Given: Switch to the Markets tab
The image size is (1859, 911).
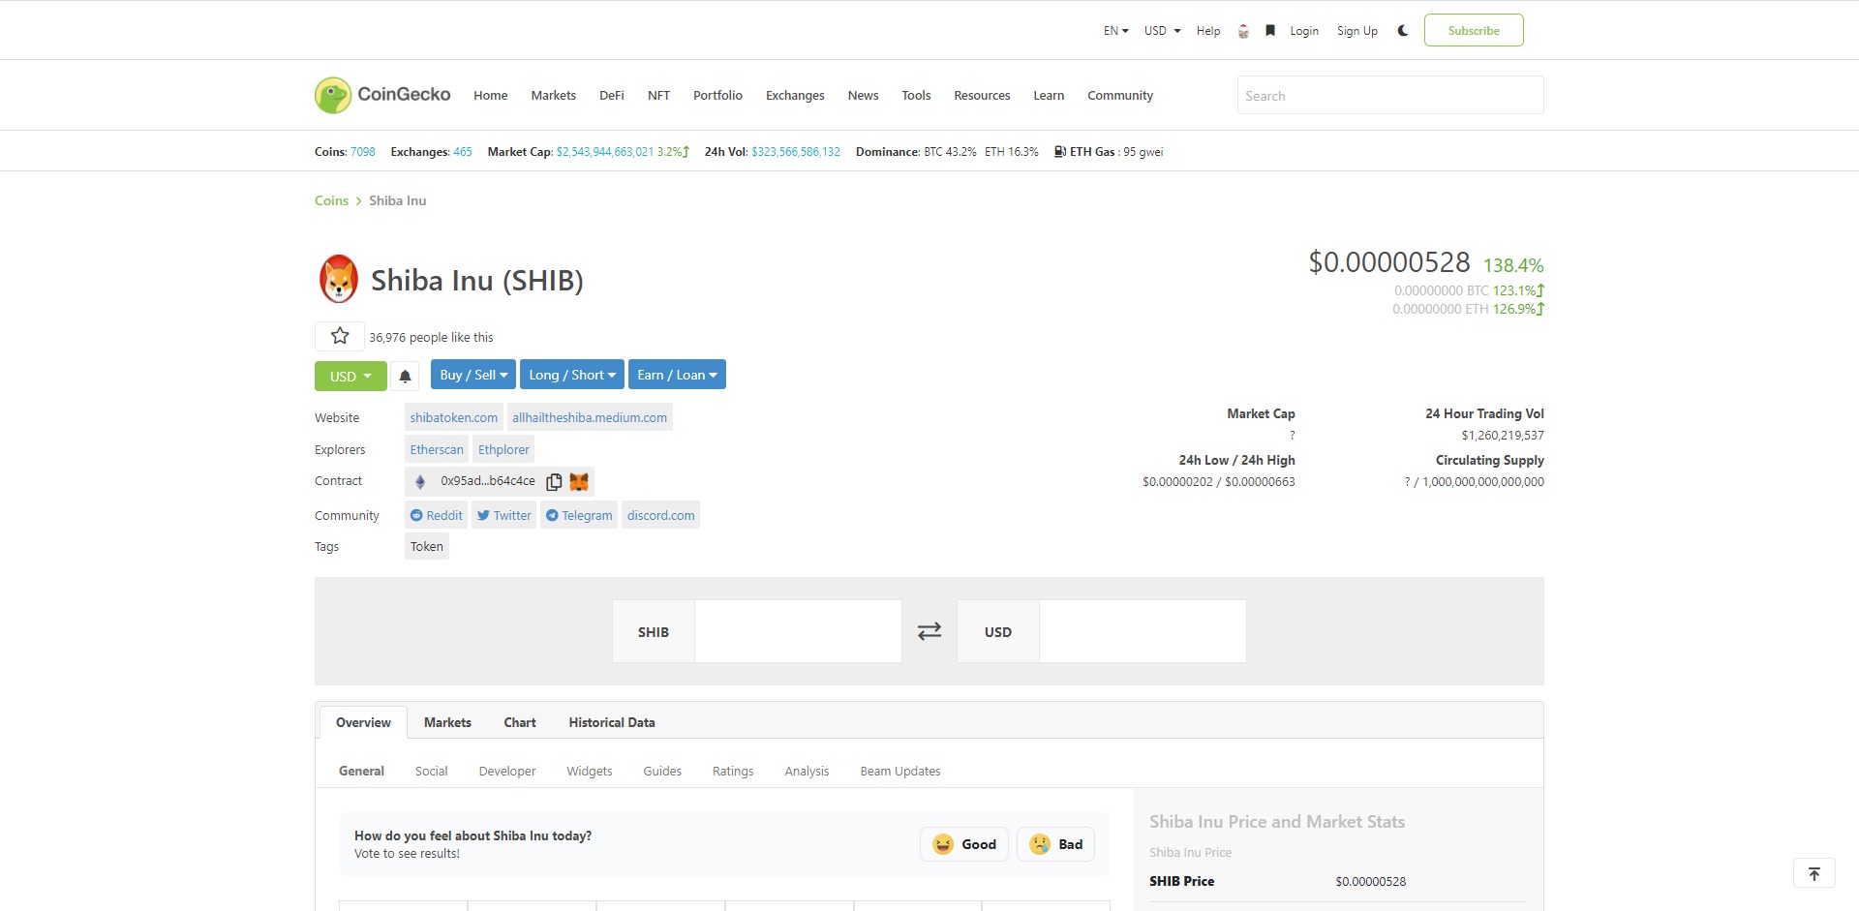Looking at the screenshot, I should click(x=447, y=722).
